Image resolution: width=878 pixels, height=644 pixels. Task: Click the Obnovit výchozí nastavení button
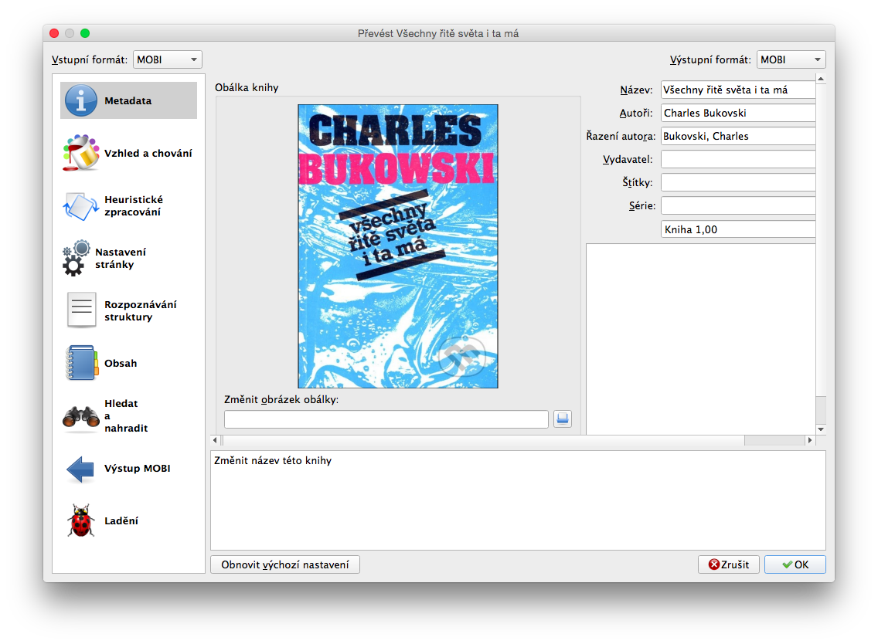coord(285,564)
